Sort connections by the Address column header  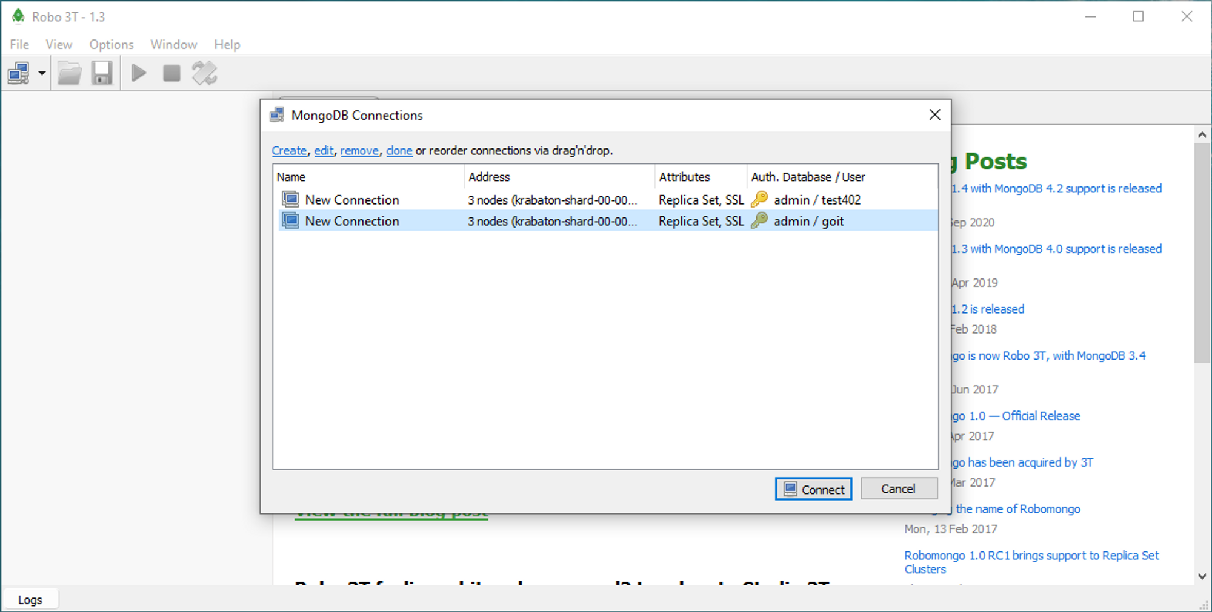click(x=489, y=177)
